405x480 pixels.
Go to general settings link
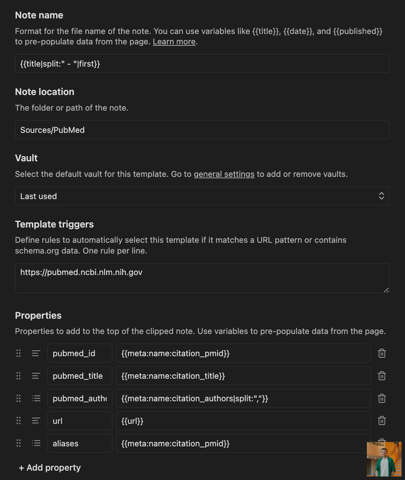[x=224, y=174]
